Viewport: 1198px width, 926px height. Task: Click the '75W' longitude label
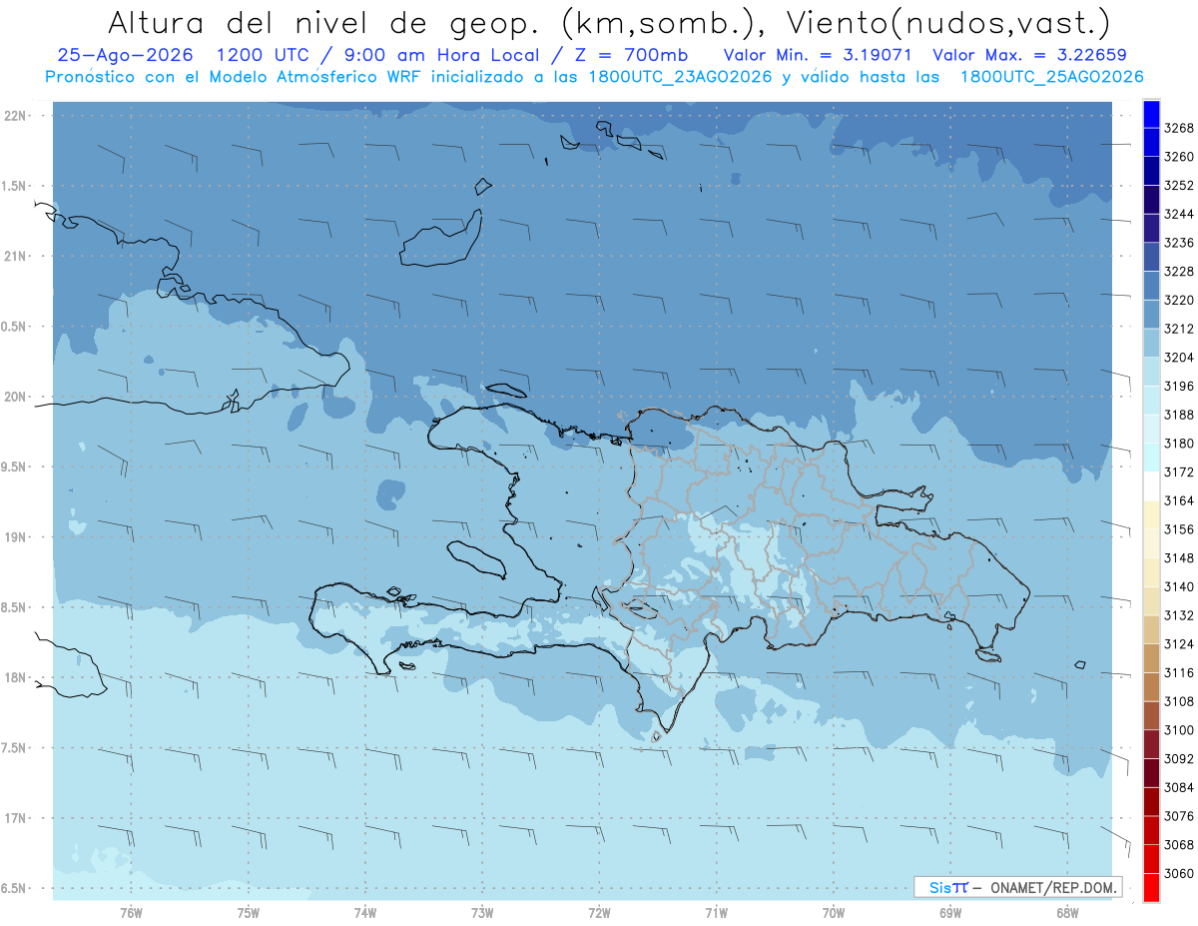click(x=249, y=911)
